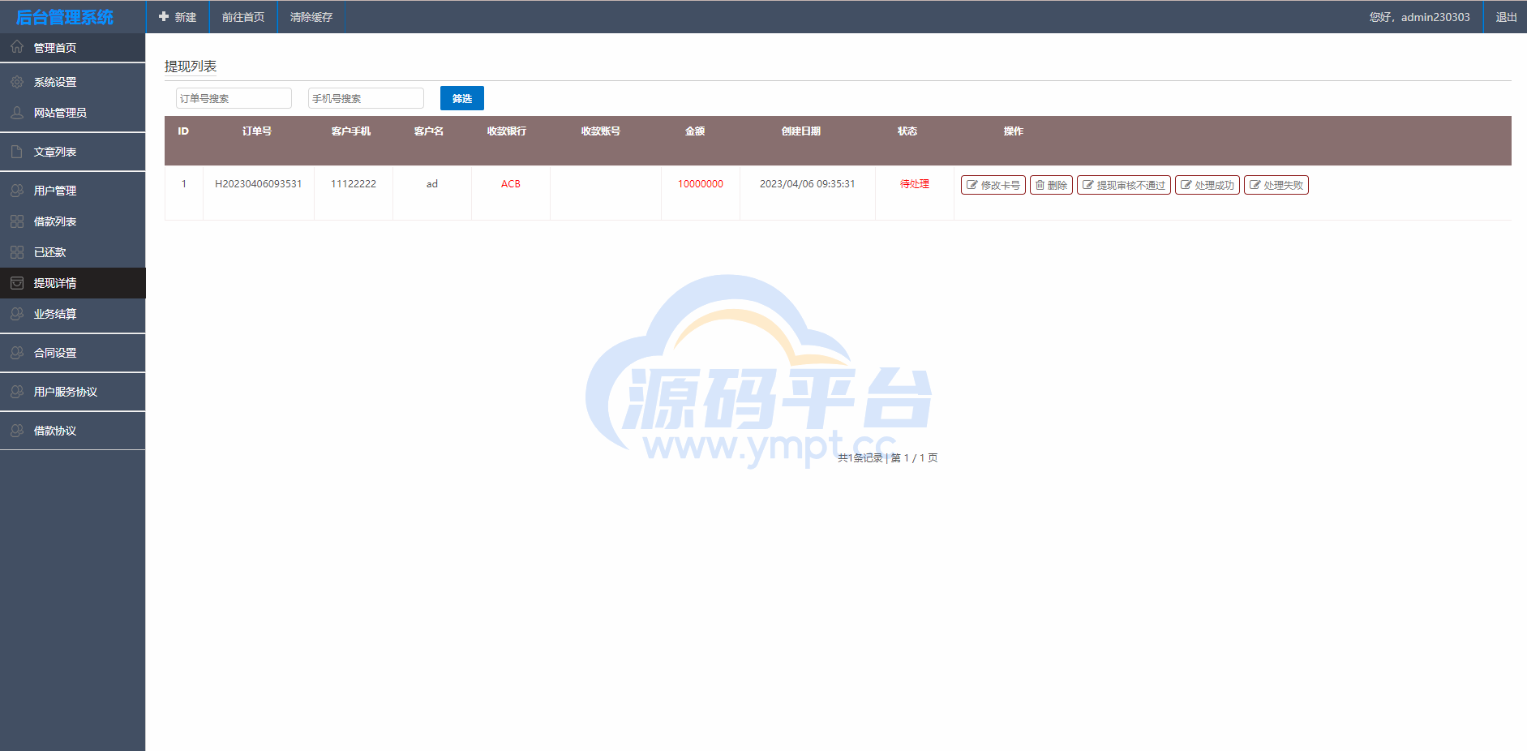Click the users icon beside 借款协议
Viewport: 1527px width, 751px height.
(17, 431)
